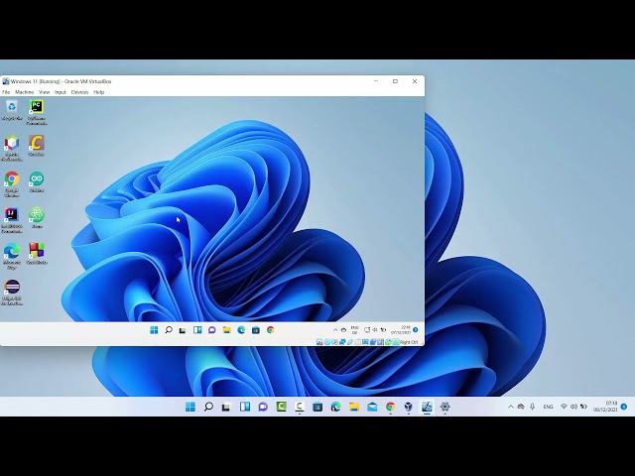
Task: Open Microsoft Store in the VM taskbar
Action: [256, 330]
